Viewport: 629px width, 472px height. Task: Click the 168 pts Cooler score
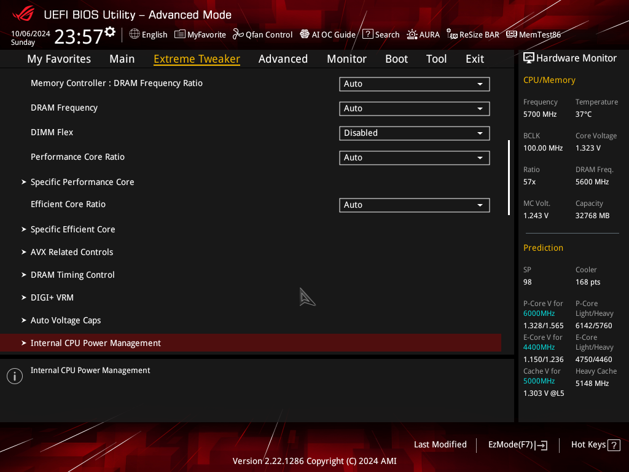[x=588, y=282]
